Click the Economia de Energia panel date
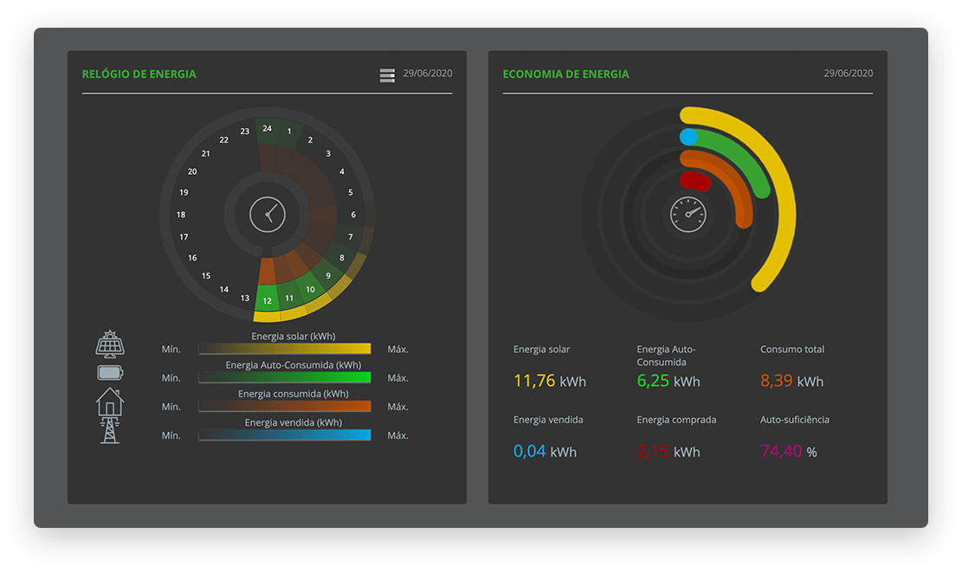Image resolution: width=962 pixels, height=585 pixels. point(848,74)
